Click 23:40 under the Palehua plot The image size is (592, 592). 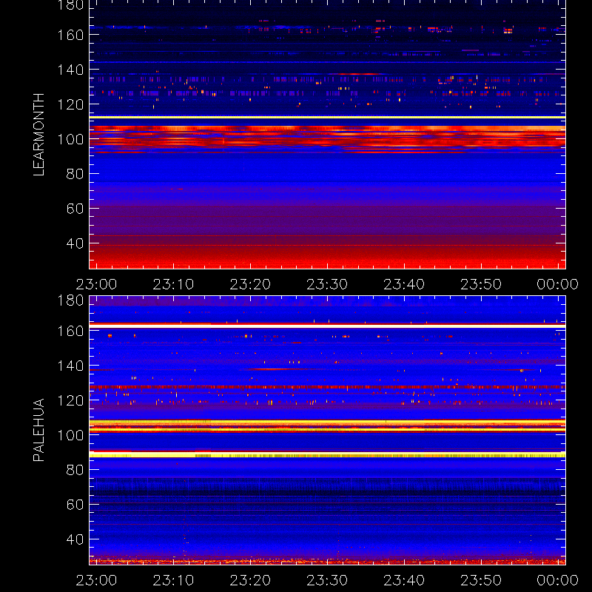click(404, 580)
